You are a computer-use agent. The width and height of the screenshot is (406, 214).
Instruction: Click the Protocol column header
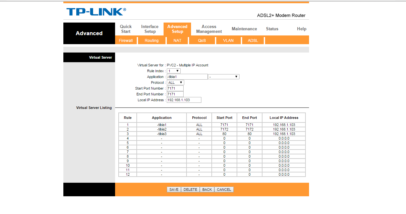coord(199,118)
